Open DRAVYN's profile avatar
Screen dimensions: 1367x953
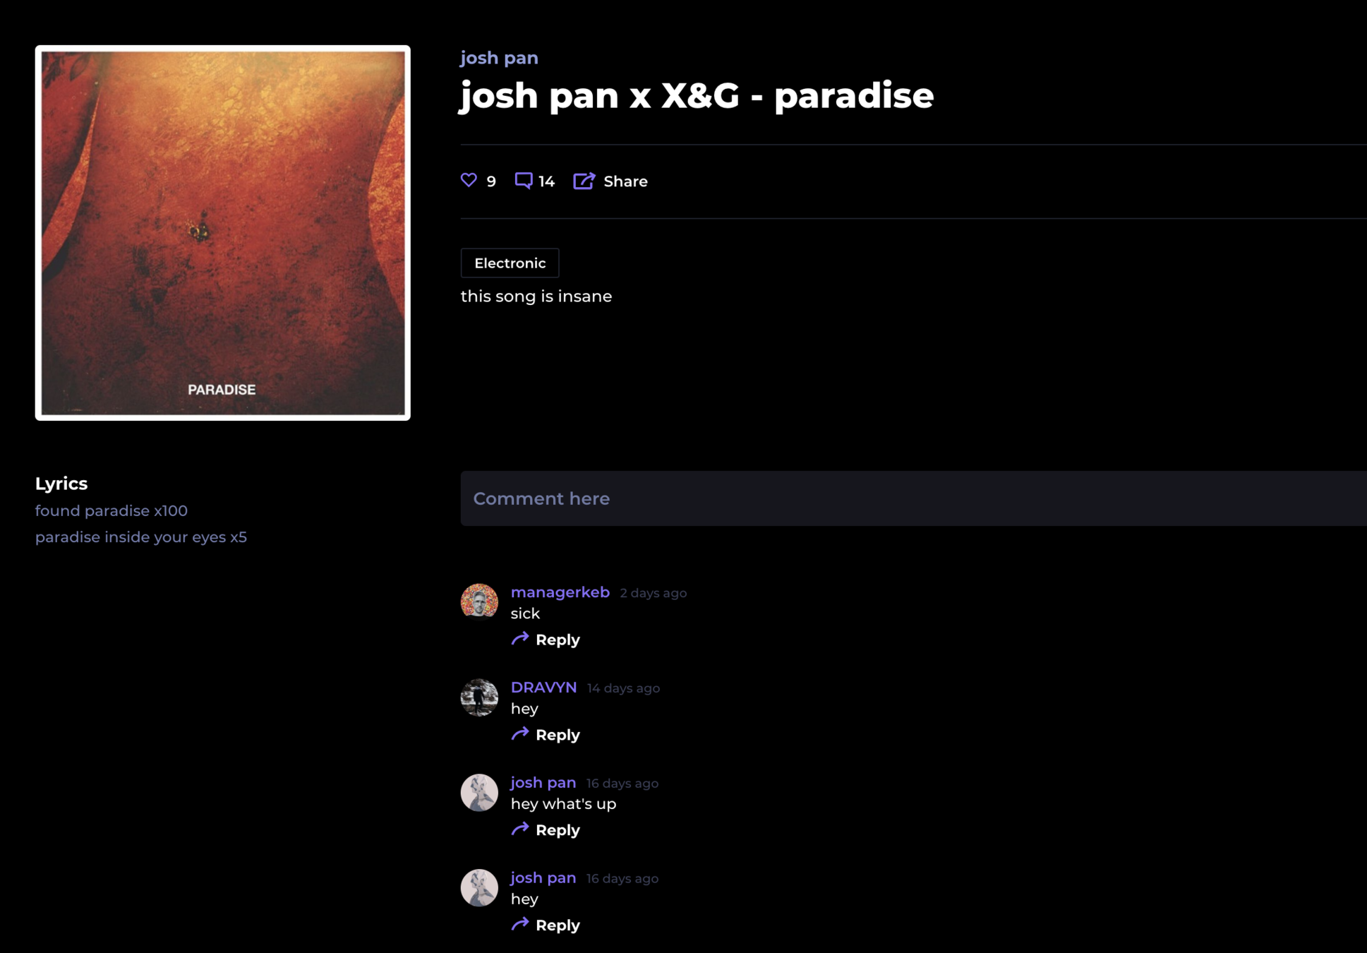point(479,697)
